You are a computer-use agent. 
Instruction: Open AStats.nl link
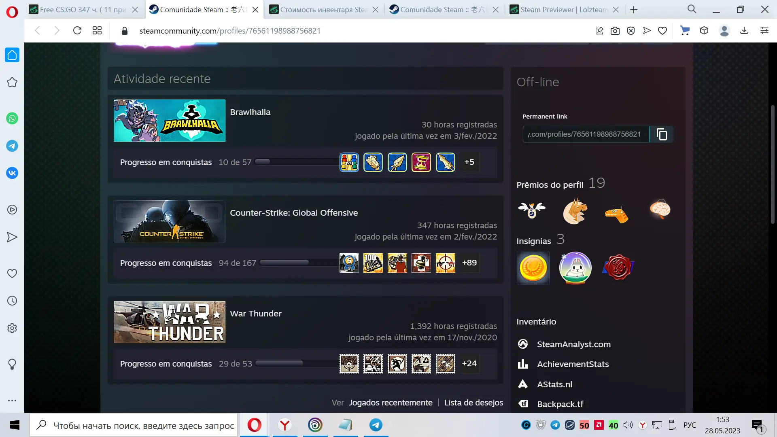(554, 384)
